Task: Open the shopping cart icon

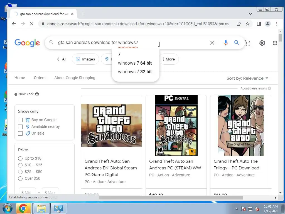Action: 247,43
